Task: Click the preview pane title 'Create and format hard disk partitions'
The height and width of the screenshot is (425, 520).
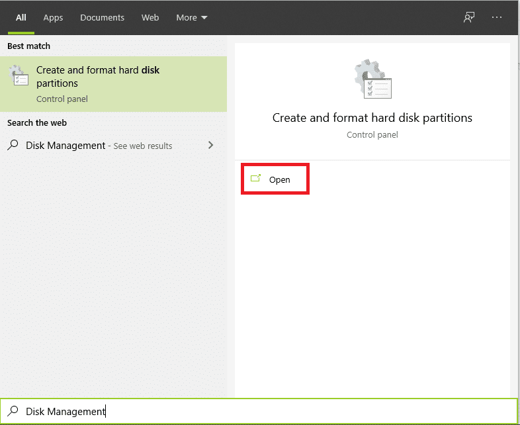Action: [x=372, y=118]
